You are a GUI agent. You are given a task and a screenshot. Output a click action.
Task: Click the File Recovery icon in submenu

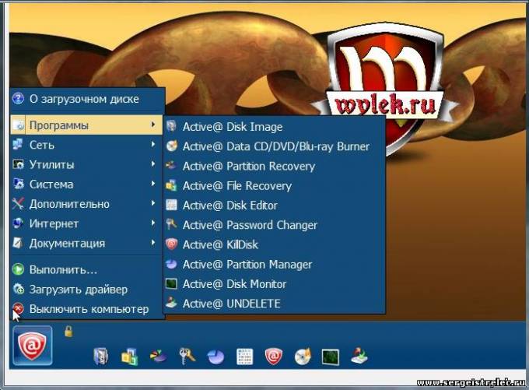point(171,186)
